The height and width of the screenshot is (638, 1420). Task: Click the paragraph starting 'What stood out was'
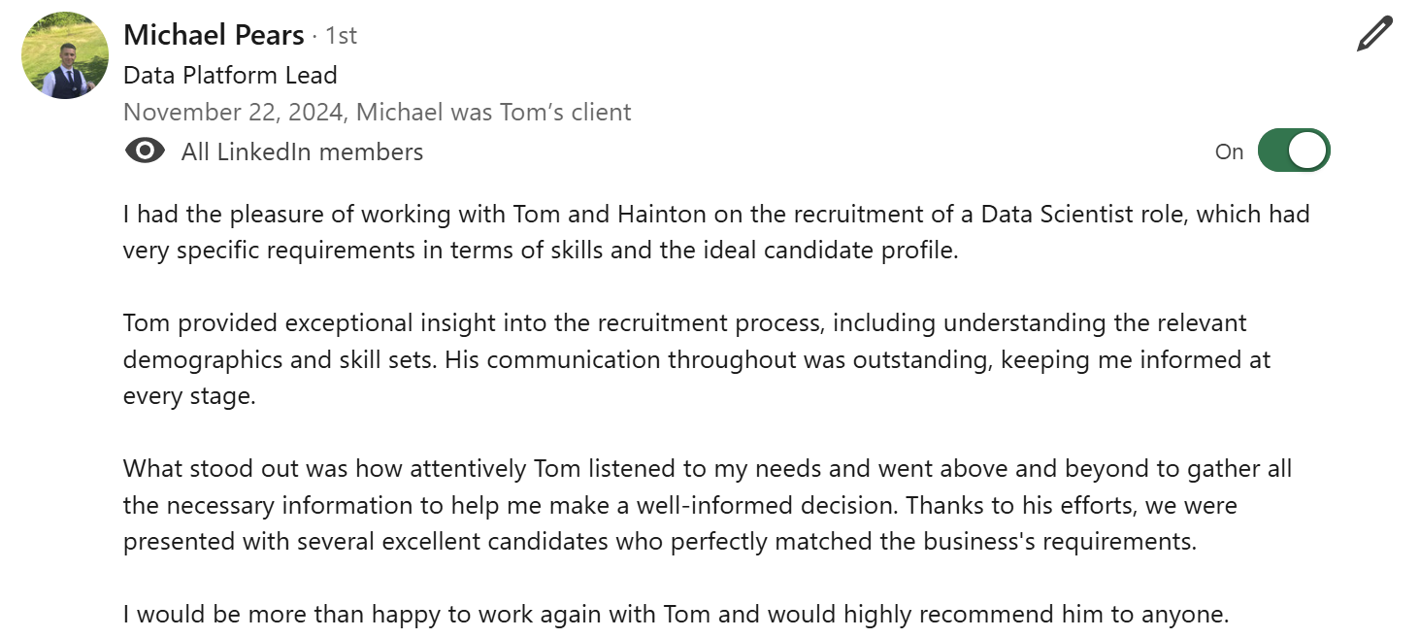pyautogui.click(x=708, y=505)
